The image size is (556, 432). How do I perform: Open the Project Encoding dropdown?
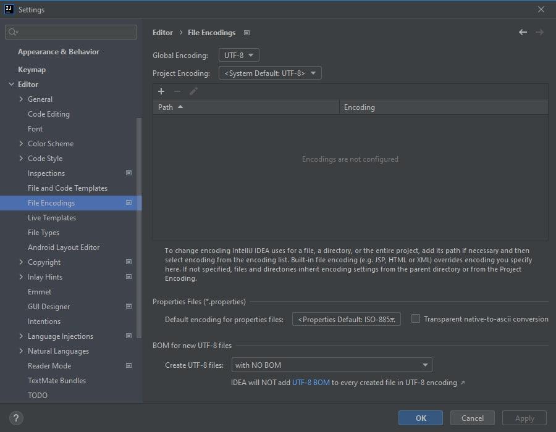tap(270, 73)
